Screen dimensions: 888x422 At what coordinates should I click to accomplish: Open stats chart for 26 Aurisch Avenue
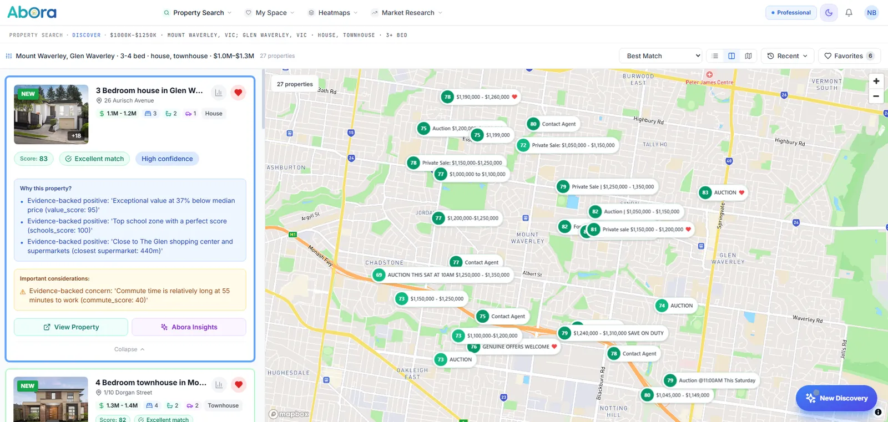coord(219,93)
